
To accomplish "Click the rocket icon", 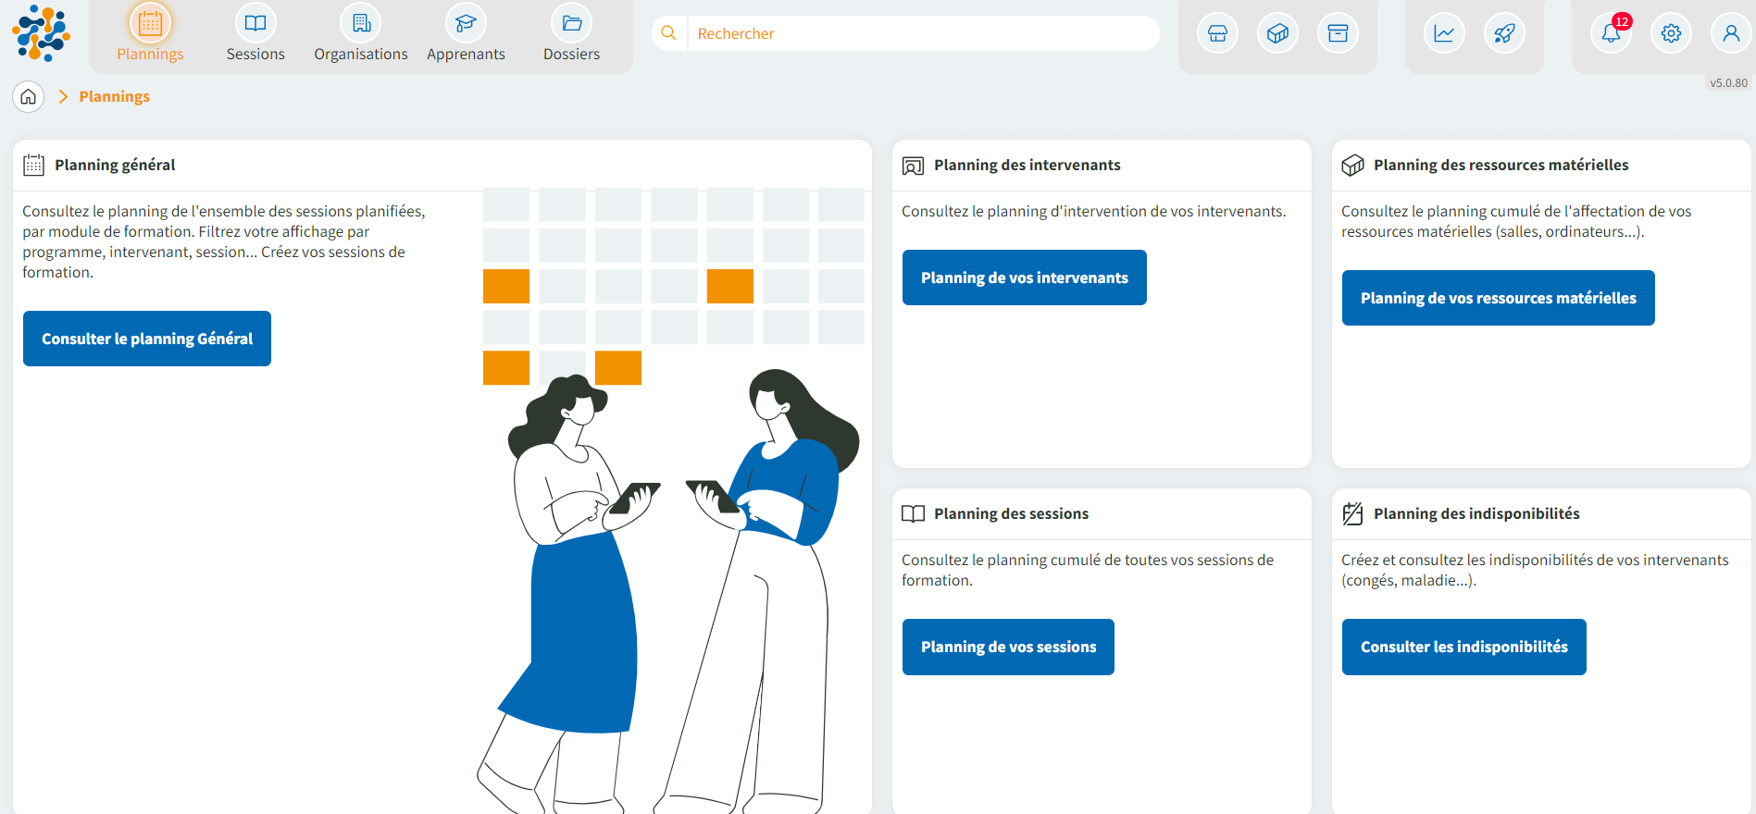I will [1504, 34].
